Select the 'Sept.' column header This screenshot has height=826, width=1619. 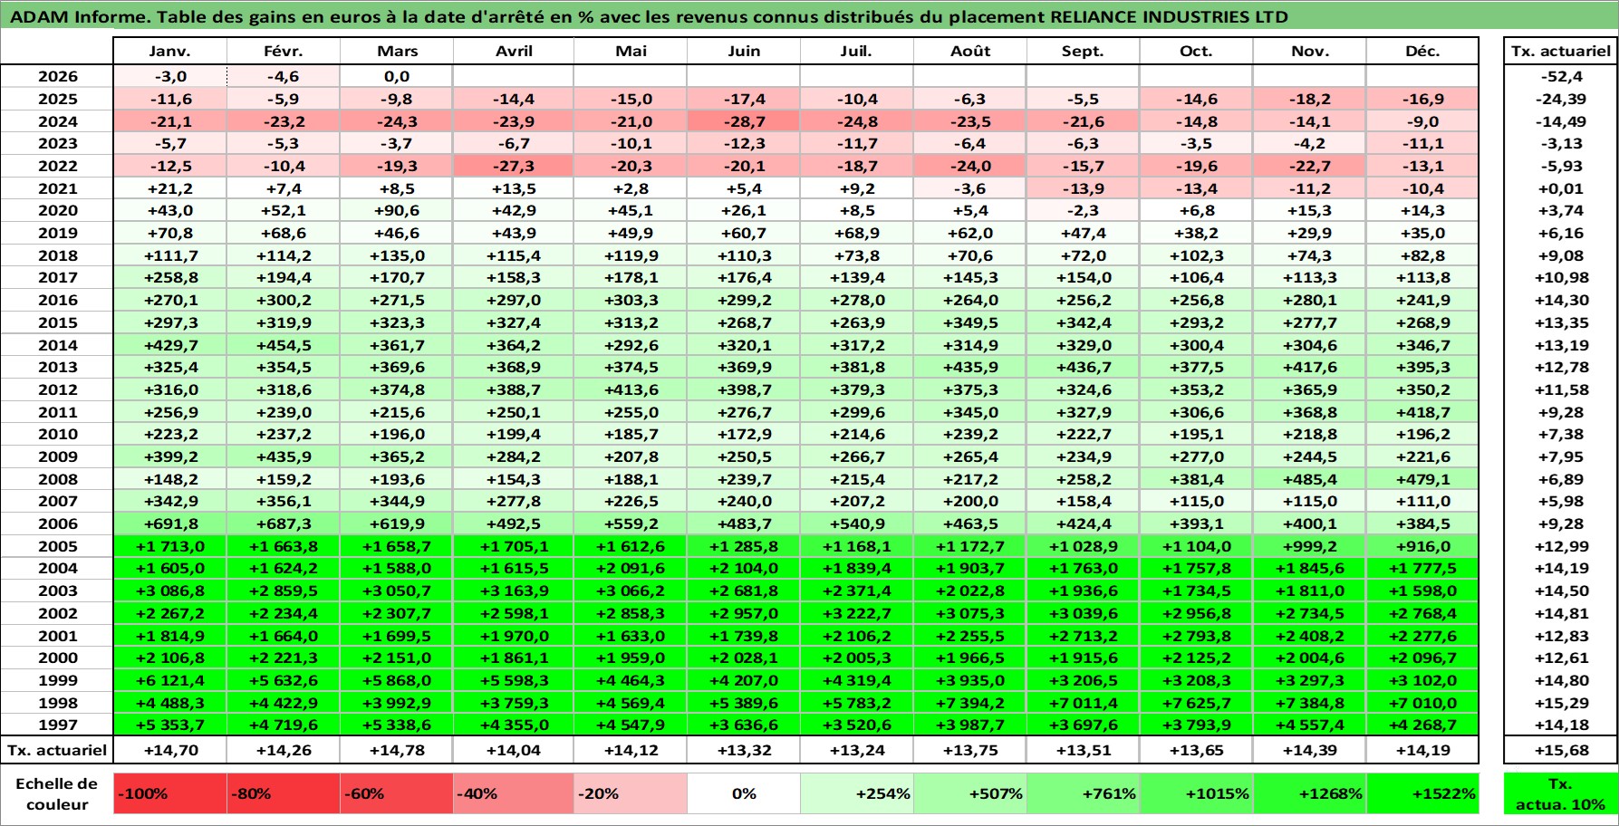point(1083,52)
